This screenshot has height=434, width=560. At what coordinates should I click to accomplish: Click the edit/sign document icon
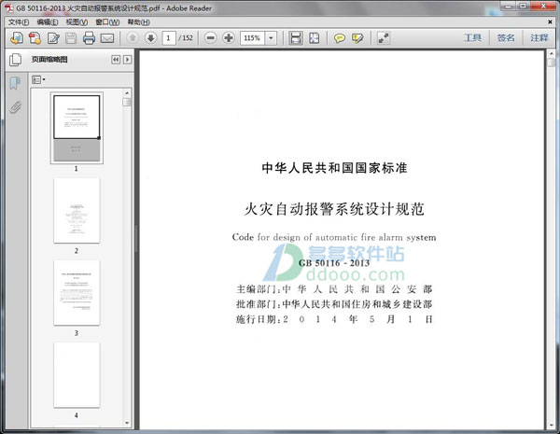(53, 38)
